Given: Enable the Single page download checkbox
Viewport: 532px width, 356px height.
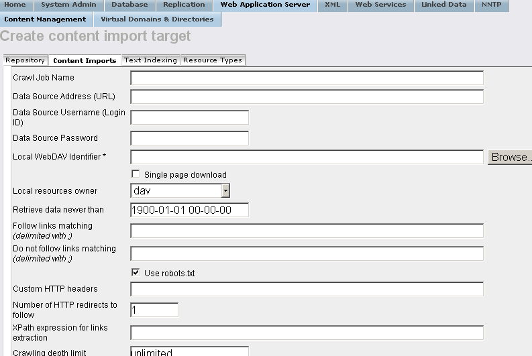Looking at the screenshot, I should pos(136,174).
